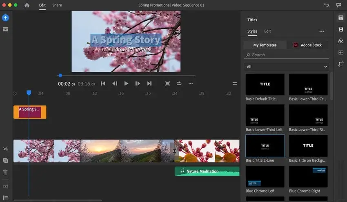
Task: Click the bottom list view icon in left toolbar
Action: click(x=6, y=198)
